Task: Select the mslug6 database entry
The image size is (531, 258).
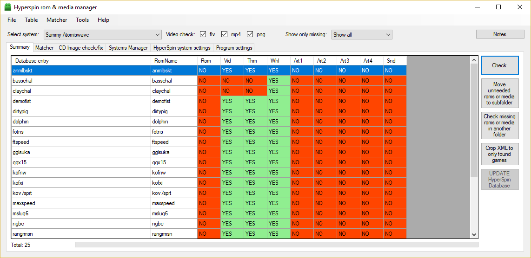Action: pos(81,213)
